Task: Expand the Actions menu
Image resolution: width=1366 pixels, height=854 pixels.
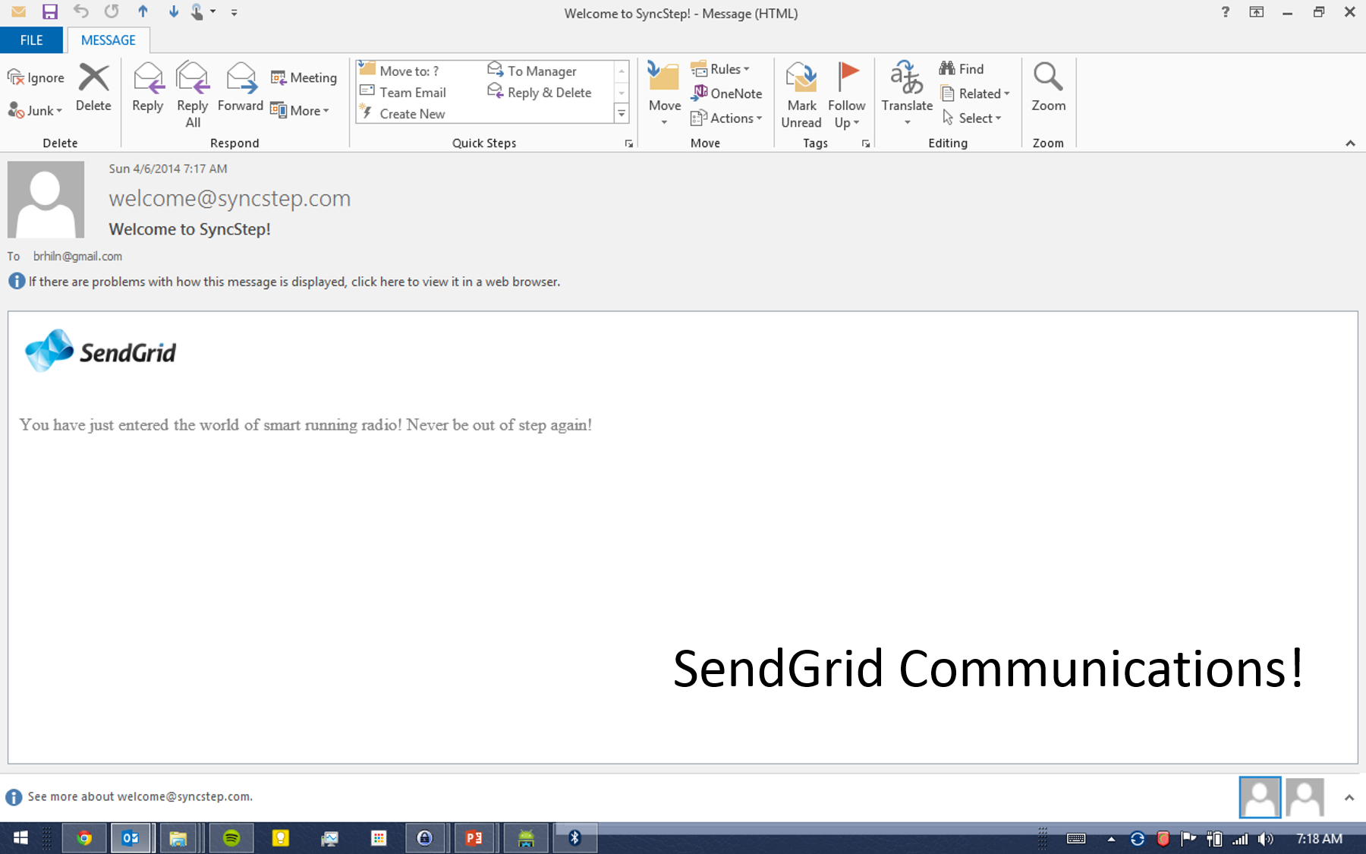Action: tap(726, 118)
